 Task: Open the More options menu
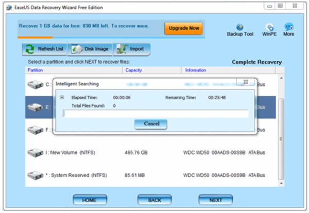(x=289, y=30)
